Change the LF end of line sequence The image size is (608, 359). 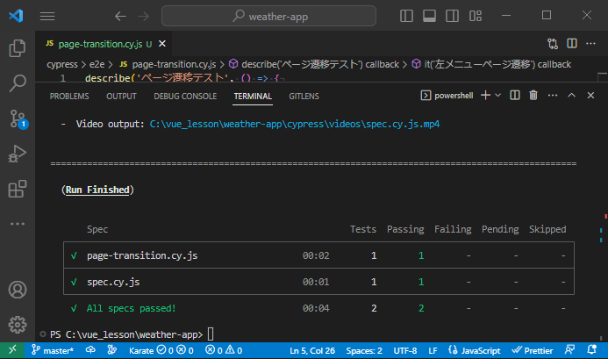tap(433, 350)
